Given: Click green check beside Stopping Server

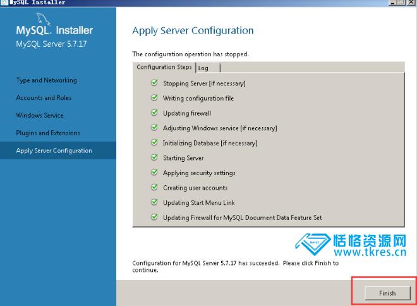Looking at the screenshot, I should click(154, 83).
